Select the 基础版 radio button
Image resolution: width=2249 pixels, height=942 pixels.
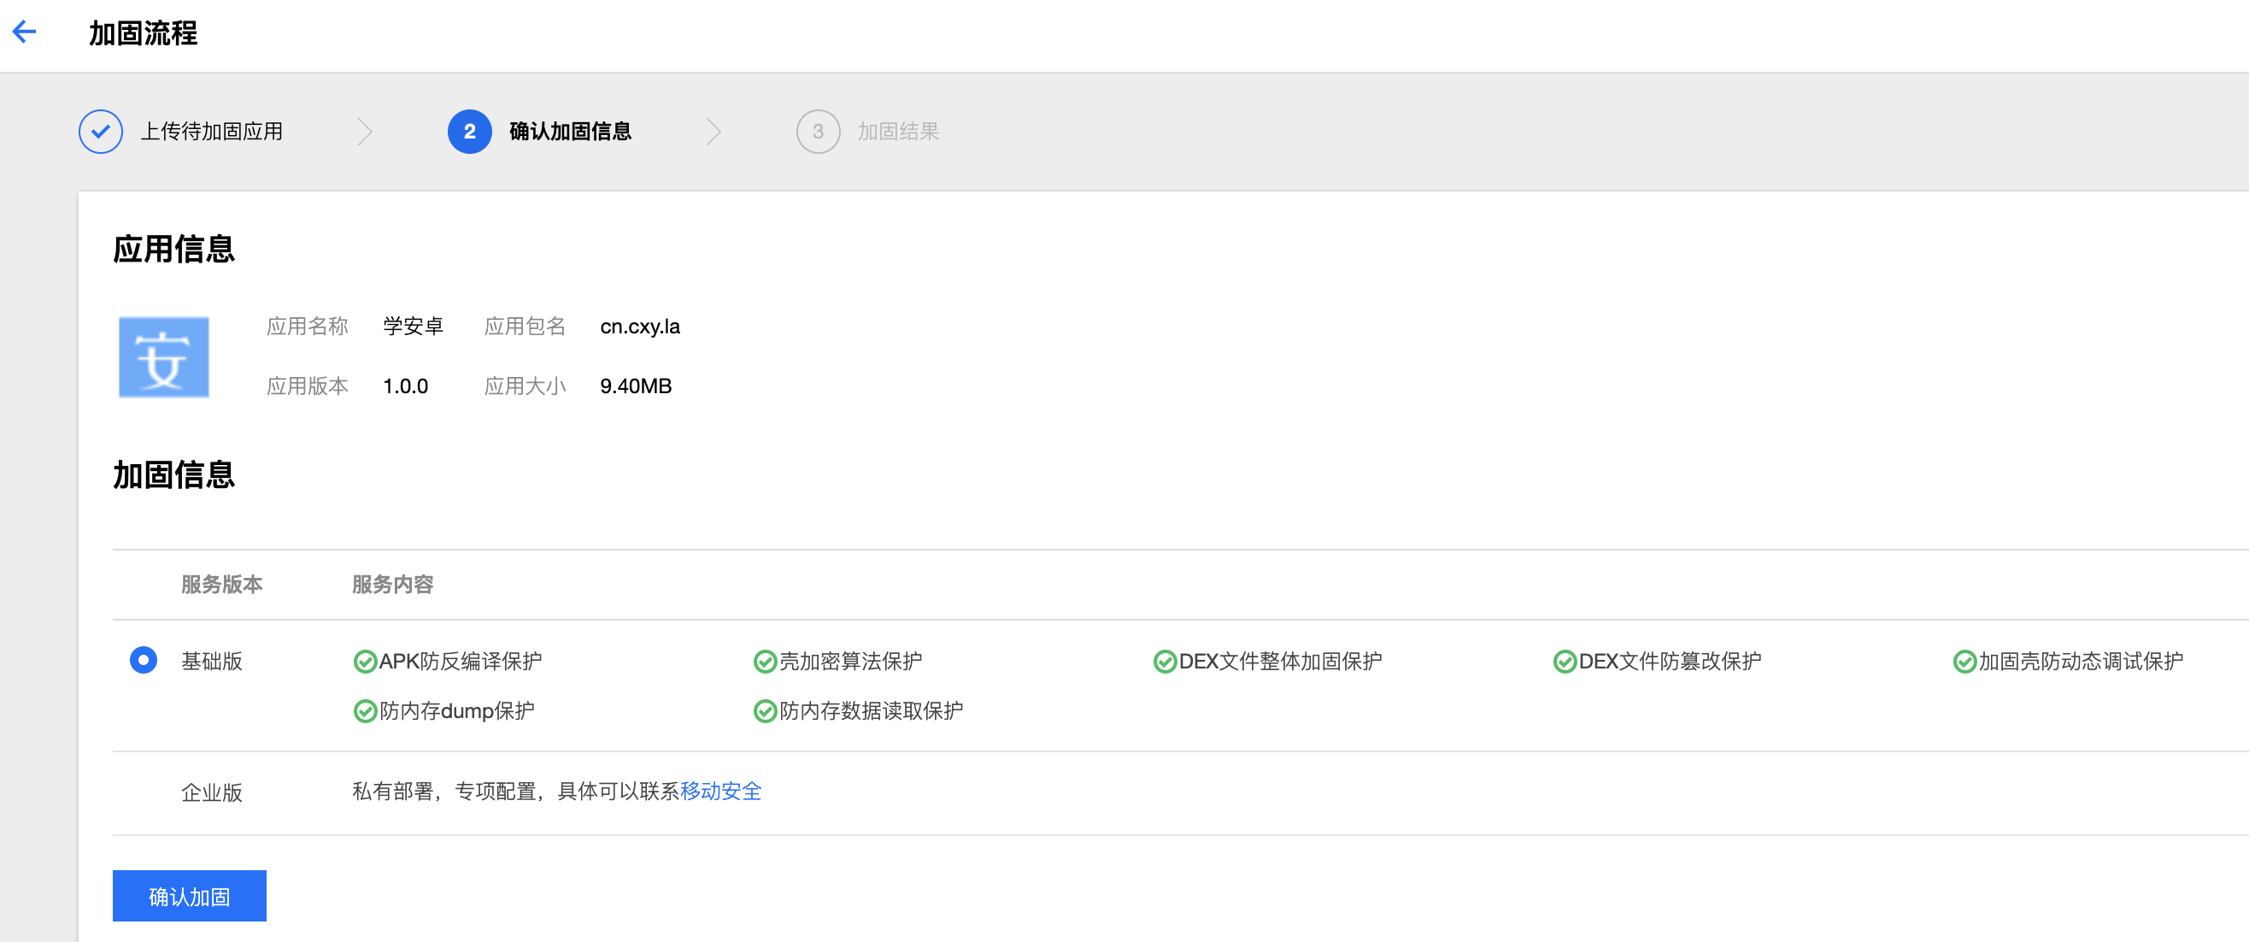(x=144, y=660)
